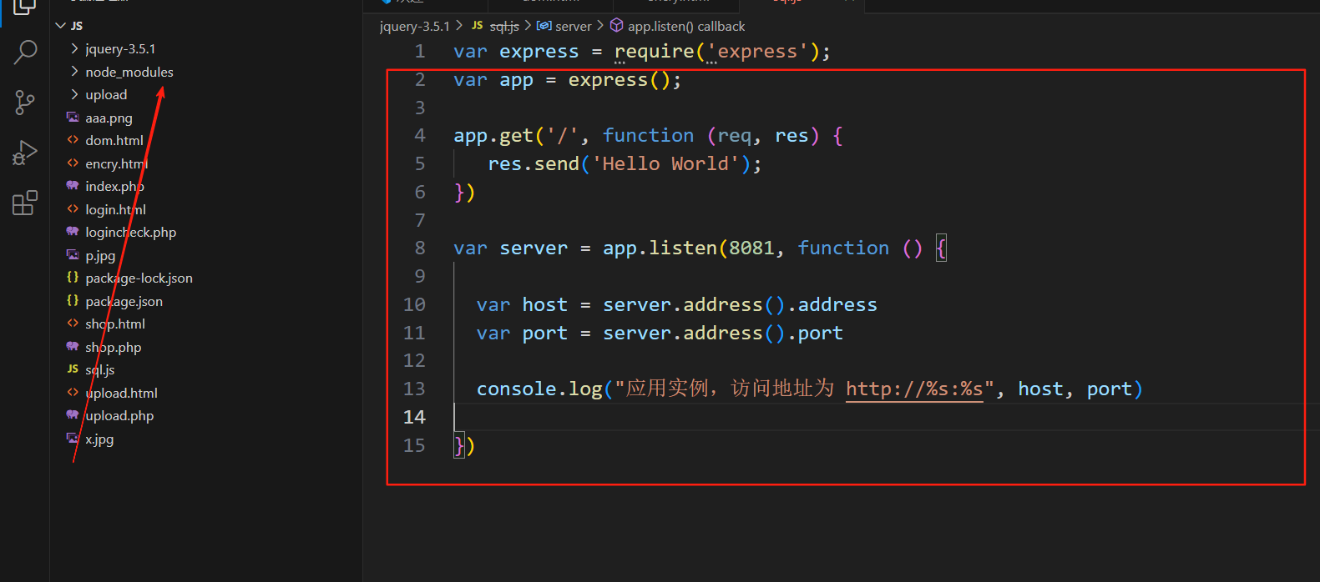The image size is (1320, 582).
Task: Click line number 14 in gutter
Action: 414,418
